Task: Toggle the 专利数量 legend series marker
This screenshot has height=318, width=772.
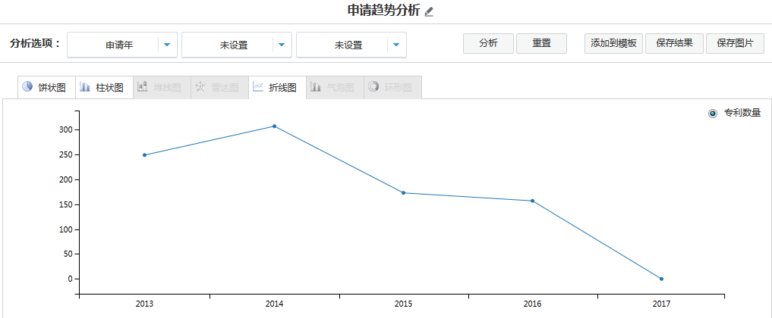Action: click(712, 114)
